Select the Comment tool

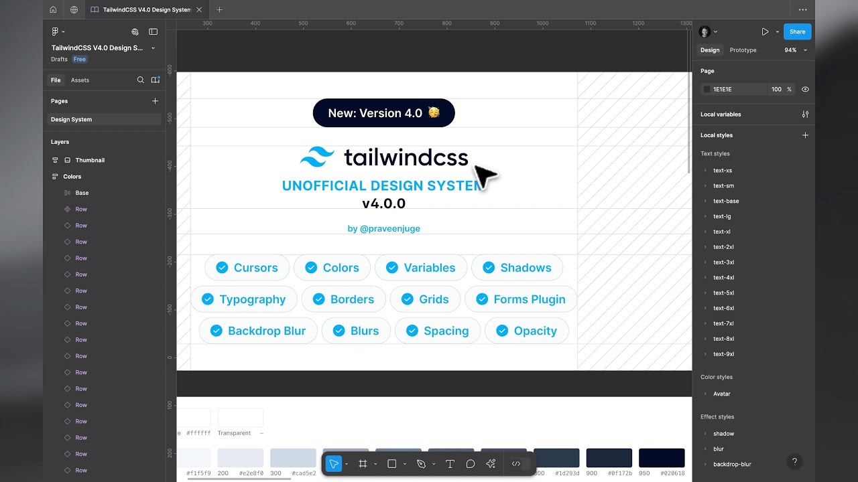(471, 463)
